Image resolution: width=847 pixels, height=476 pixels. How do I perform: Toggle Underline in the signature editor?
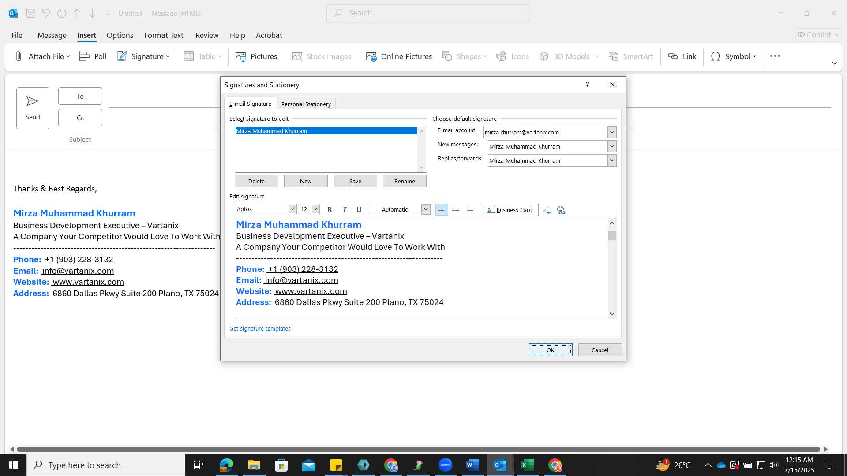coord(359,210)
